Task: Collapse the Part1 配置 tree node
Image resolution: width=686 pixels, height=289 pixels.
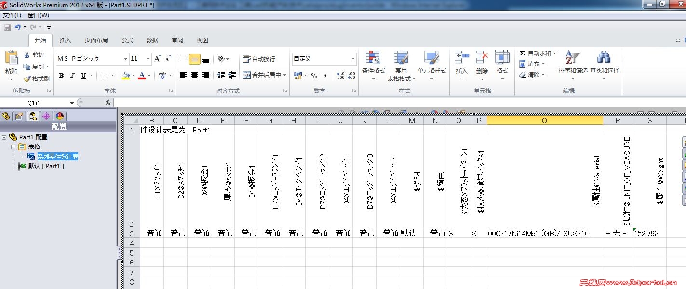Action: coord(4,137)
